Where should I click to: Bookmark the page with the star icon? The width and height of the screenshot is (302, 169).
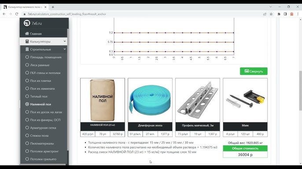point(271,14)
